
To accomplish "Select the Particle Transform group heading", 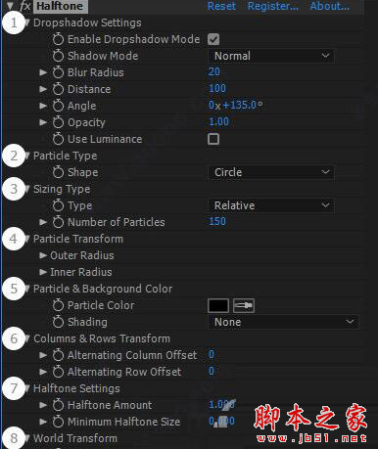I will (x=78, y=239).
